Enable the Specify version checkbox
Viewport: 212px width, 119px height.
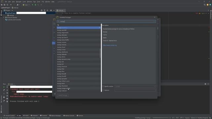(x=103, y=86)
